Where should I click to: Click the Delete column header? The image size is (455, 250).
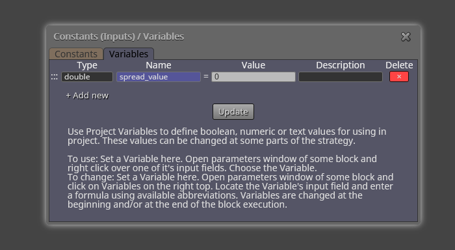coord(399,65)
